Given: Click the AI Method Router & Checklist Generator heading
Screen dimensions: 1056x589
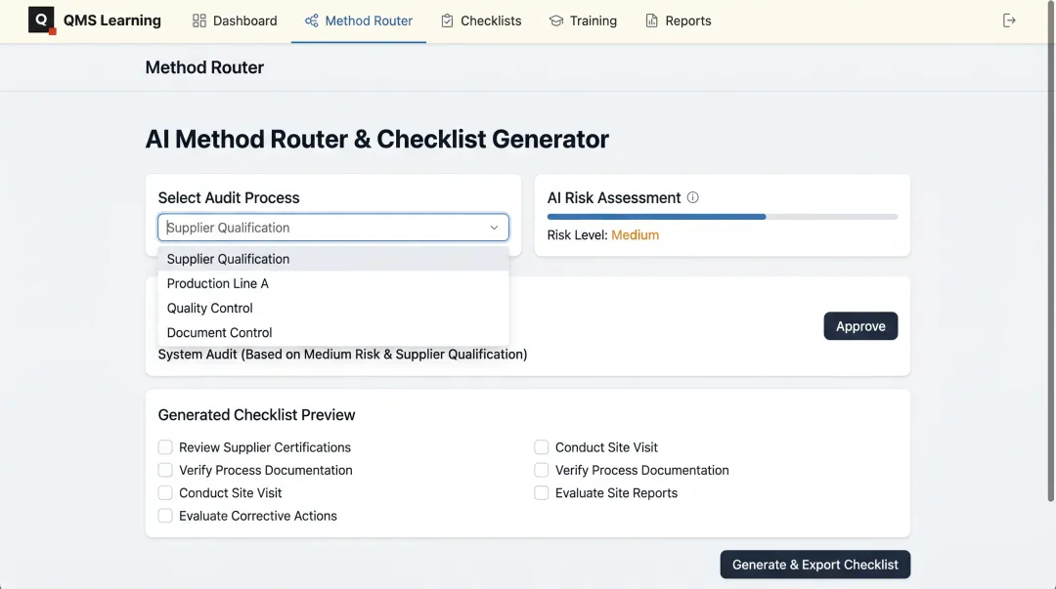Looking at the screenshot, I should [x=377, y=139].
